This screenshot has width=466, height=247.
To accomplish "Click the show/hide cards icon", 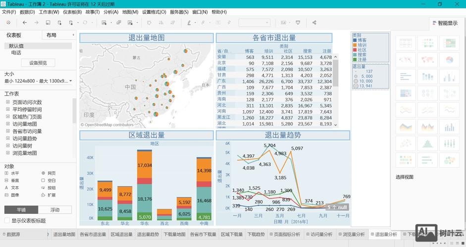I will tap(284, 23).
